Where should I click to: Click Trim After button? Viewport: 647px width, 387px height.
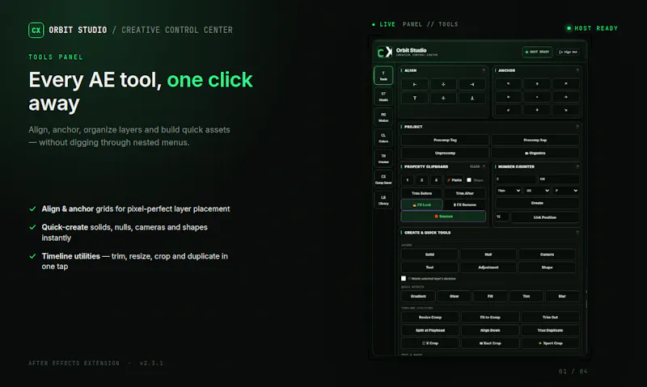pos(465,193)
